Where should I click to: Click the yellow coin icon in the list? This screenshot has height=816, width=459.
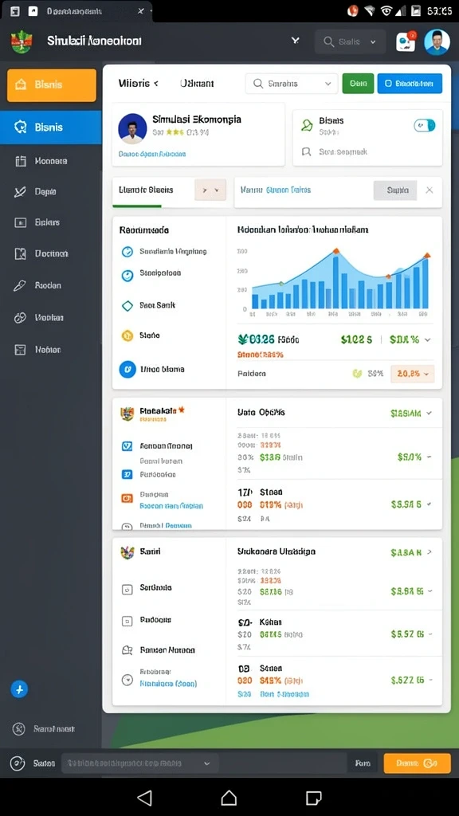tap(127, 335)
